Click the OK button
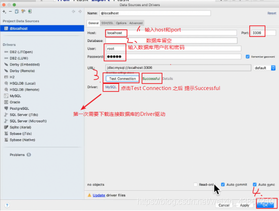The width and height of the screenshot is (279, 211). [x=265, y=205]
